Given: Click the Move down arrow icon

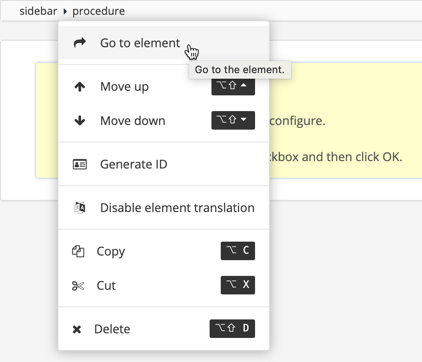Looking at the screenshot, I should [x=80, y=120].
